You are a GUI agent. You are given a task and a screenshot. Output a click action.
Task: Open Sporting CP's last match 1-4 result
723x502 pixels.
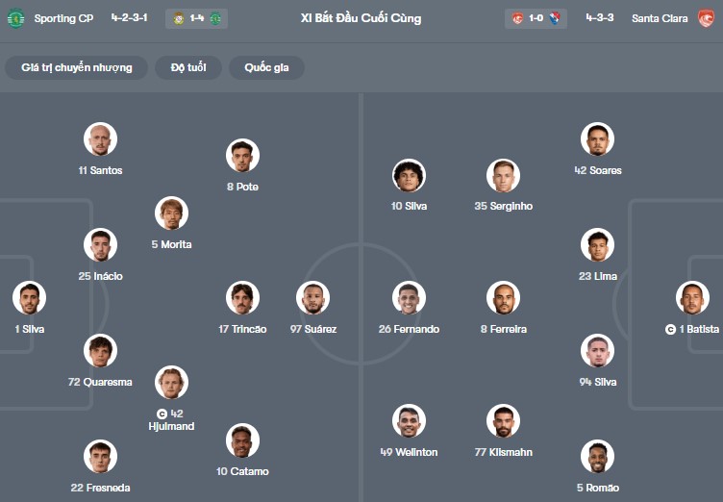point(196,18)
